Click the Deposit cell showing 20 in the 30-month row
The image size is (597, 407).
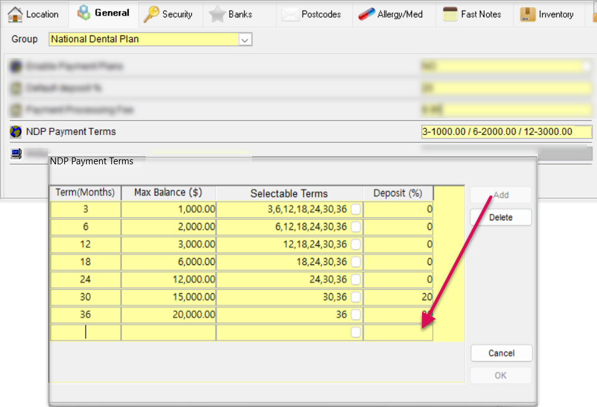tap(398, 297)
